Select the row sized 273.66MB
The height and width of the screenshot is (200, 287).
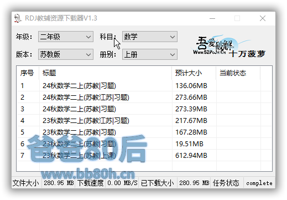pos(144,98)
